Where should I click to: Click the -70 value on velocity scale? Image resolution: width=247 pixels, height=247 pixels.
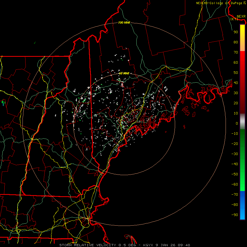(235, 195)
